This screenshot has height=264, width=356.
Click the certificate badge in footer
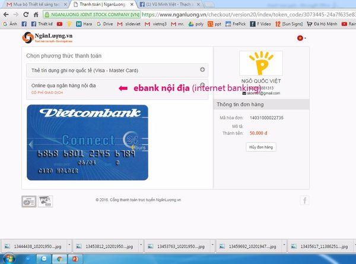[29, 201]
